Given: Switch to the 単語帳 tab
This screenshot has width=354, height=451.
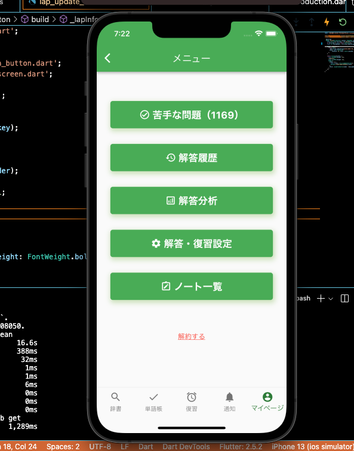Looking at the screenshot, I should pos(154,402).
